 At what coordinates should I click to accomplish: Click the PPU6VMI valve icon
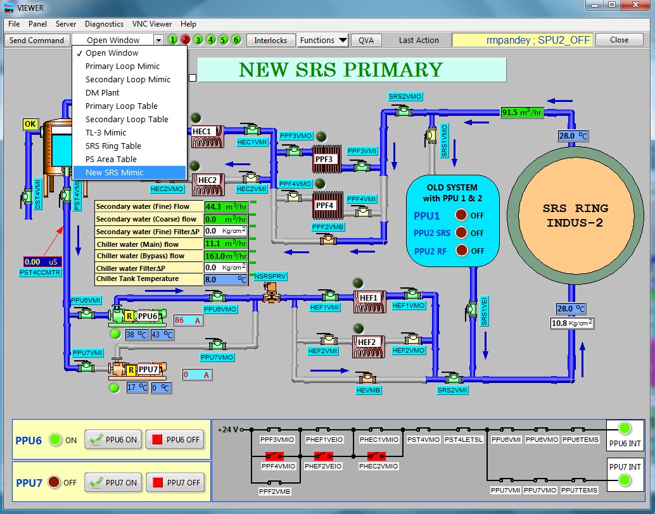pos(86,313)
